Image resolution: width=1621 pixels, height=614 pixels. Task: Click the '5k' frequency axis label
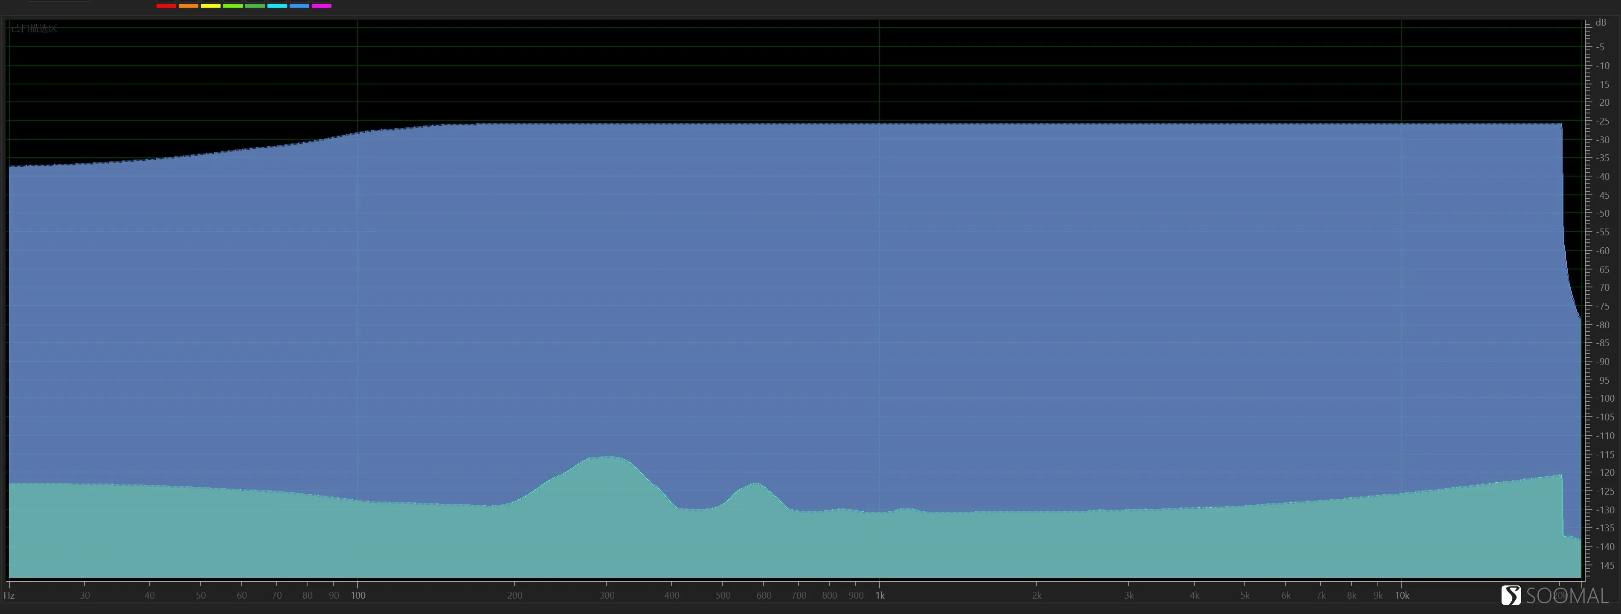tap(1245, 595)
